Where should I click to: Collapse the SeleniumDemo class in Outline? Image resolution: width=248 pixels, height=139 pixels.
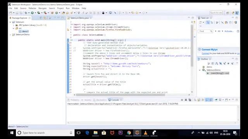[x=200, y=70]
